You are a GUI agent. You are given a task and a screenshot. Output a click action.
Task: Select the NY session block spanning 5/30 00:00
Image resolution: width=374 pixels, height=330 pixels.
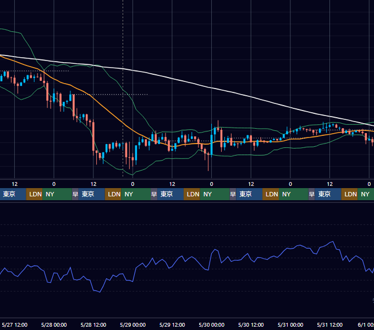coord(215,194)
